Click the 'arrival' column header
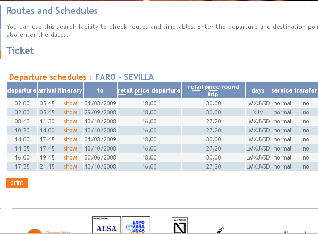Screen dimensions: 318x234 click(47, 90)
